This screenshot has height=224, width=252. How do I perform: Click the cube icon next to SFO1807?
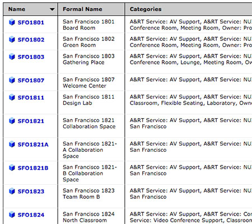point(12,80)
